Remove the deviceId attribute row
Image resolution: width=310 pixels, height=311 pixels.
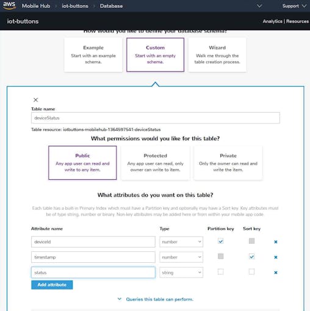(x=276, y=242)
